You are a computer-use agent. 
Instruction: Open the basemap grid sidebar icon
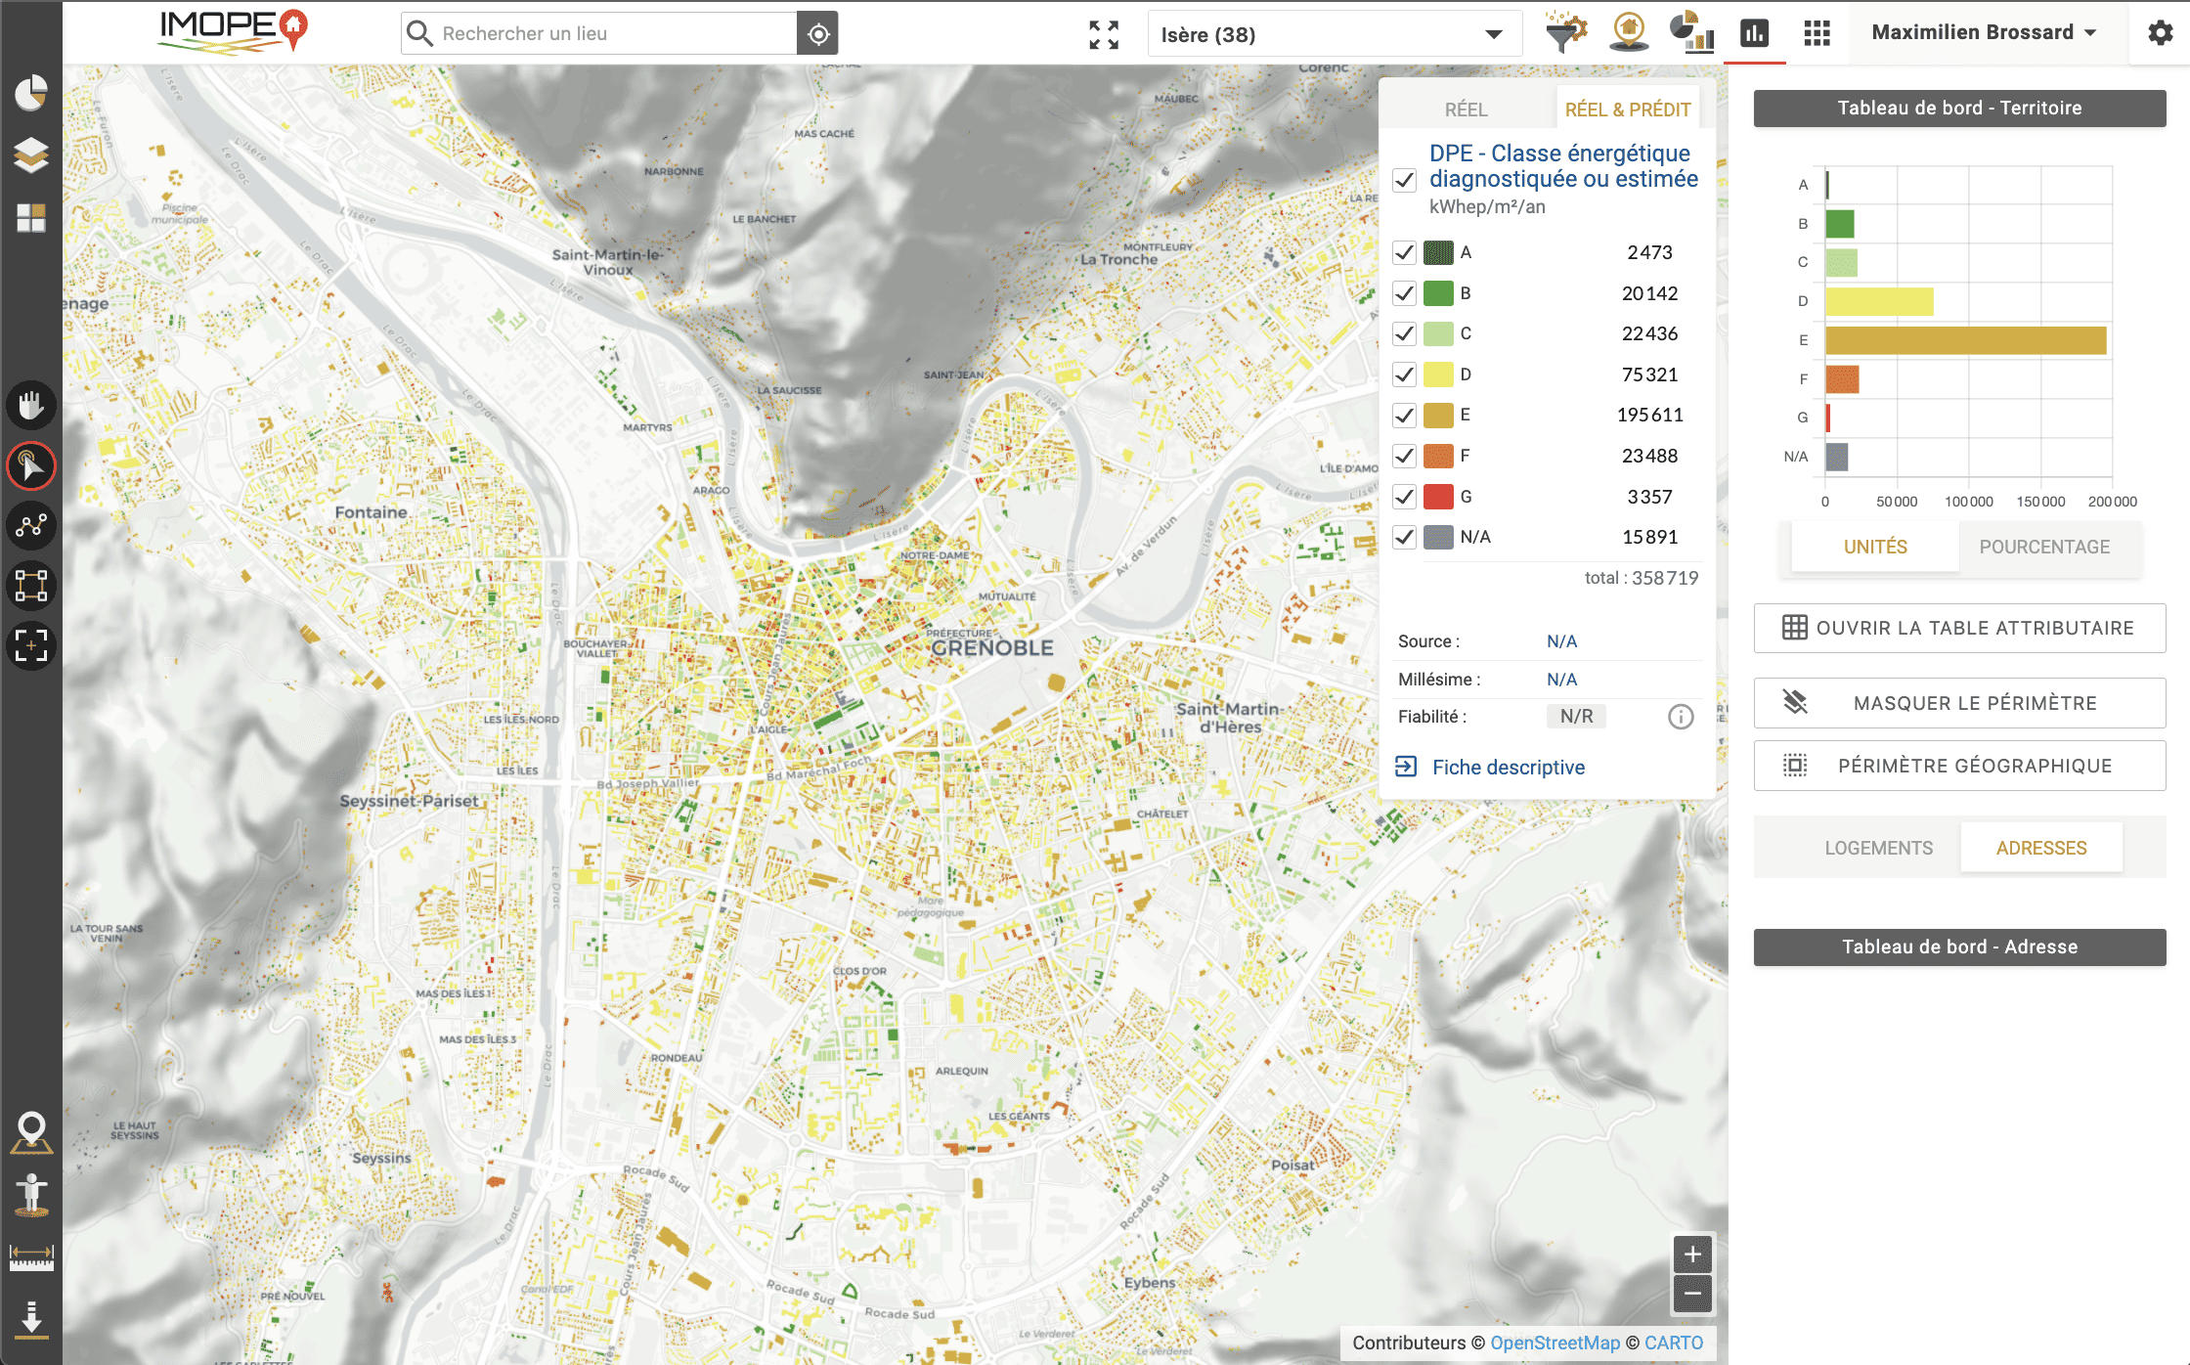(31, 217)
